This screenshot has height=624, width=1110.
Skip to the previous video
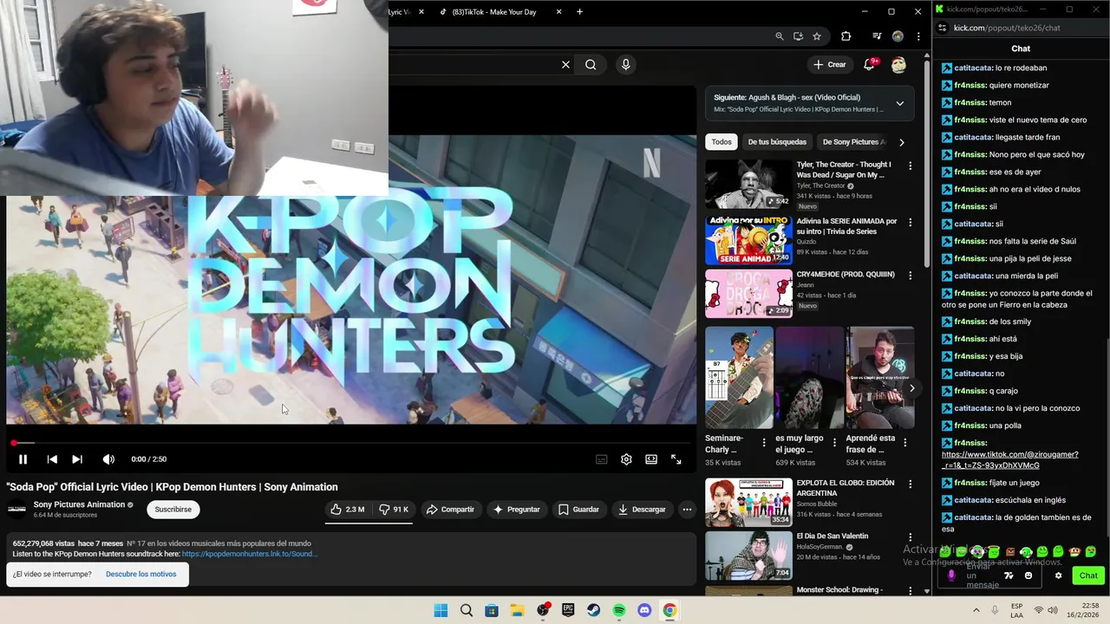pos(52,459)
